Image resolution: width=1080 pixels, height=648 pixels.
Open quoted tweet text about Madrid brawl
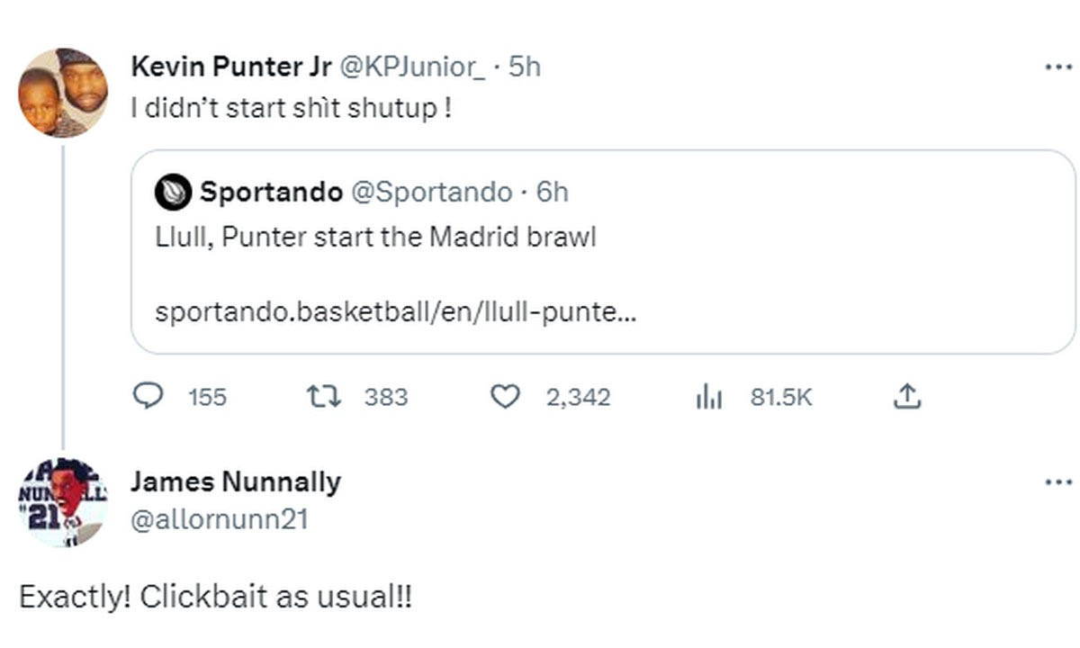375,238
